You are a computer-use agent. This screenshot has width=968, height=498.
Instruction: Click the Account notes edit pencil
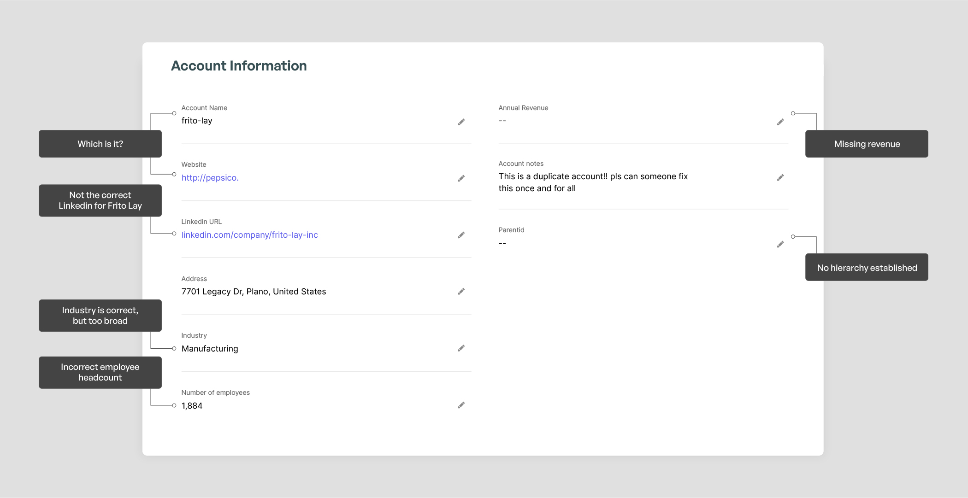[780, 177]
